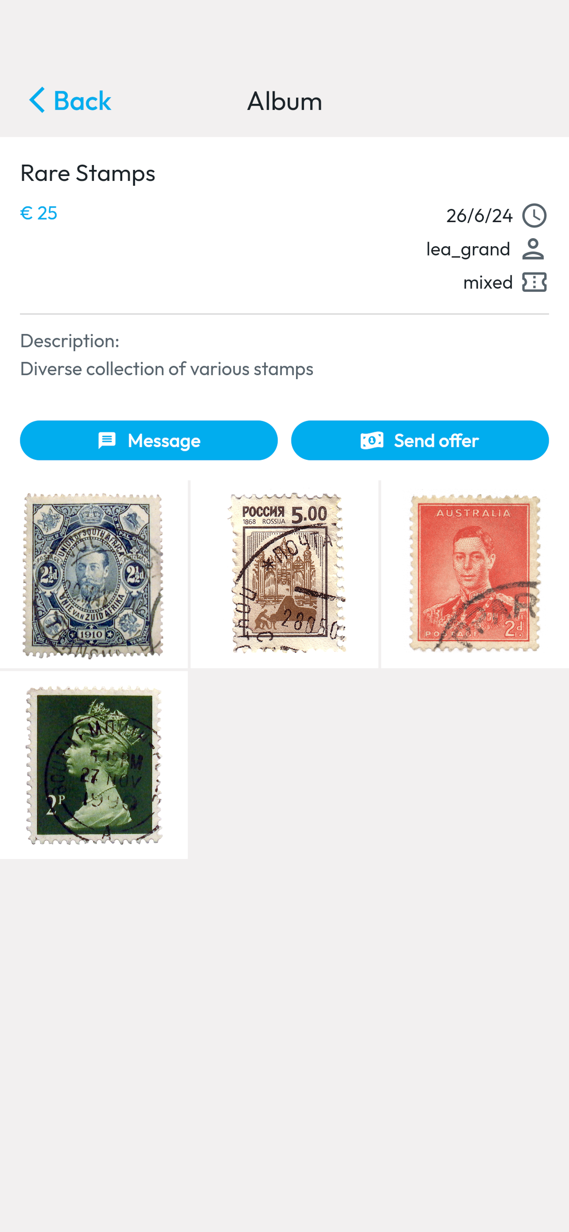Screen dimensions: 569x1232
Task: Click the chat bubble icon in Message button
Action: pyautogui.click(x=107, y=440)
